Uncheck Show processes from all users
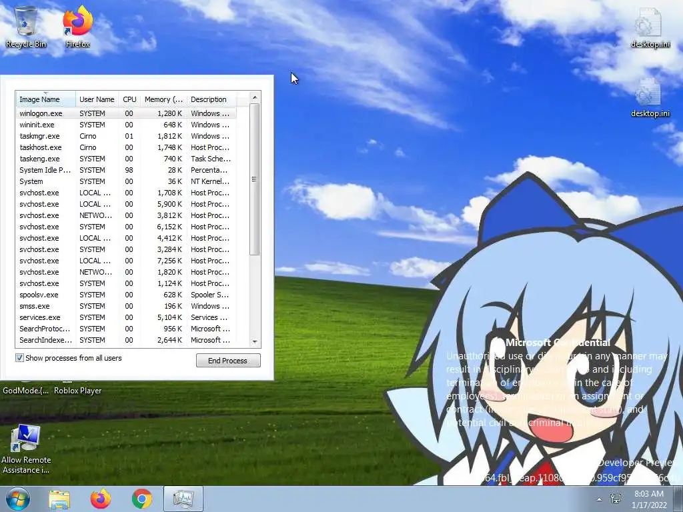683x512 pixels. point(19,358)
